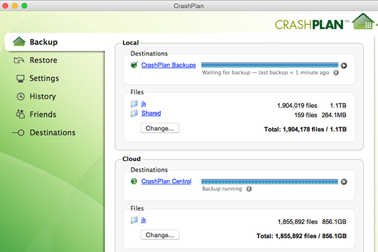The image size is (378, 252).
Task: Click the Settings monitor icon
Action: [20, 79]
